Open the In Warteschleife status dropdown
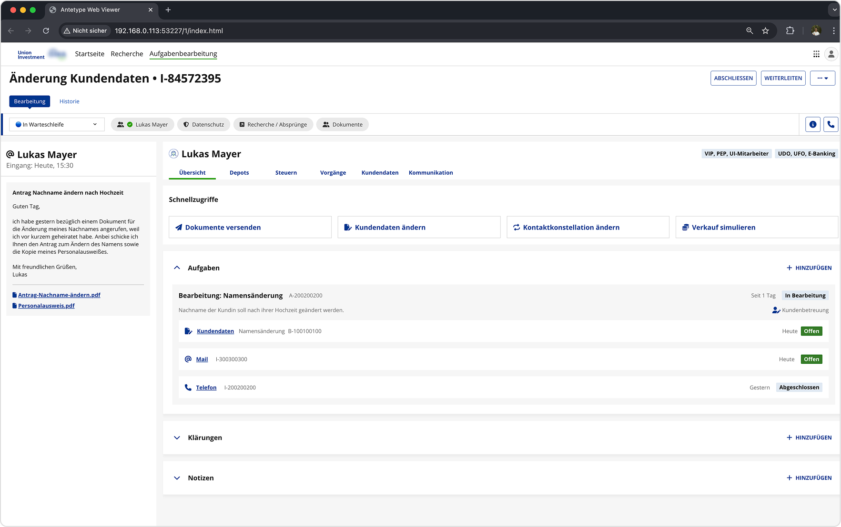The height and width of the screenshot is (527, 841). pos(57,125)
